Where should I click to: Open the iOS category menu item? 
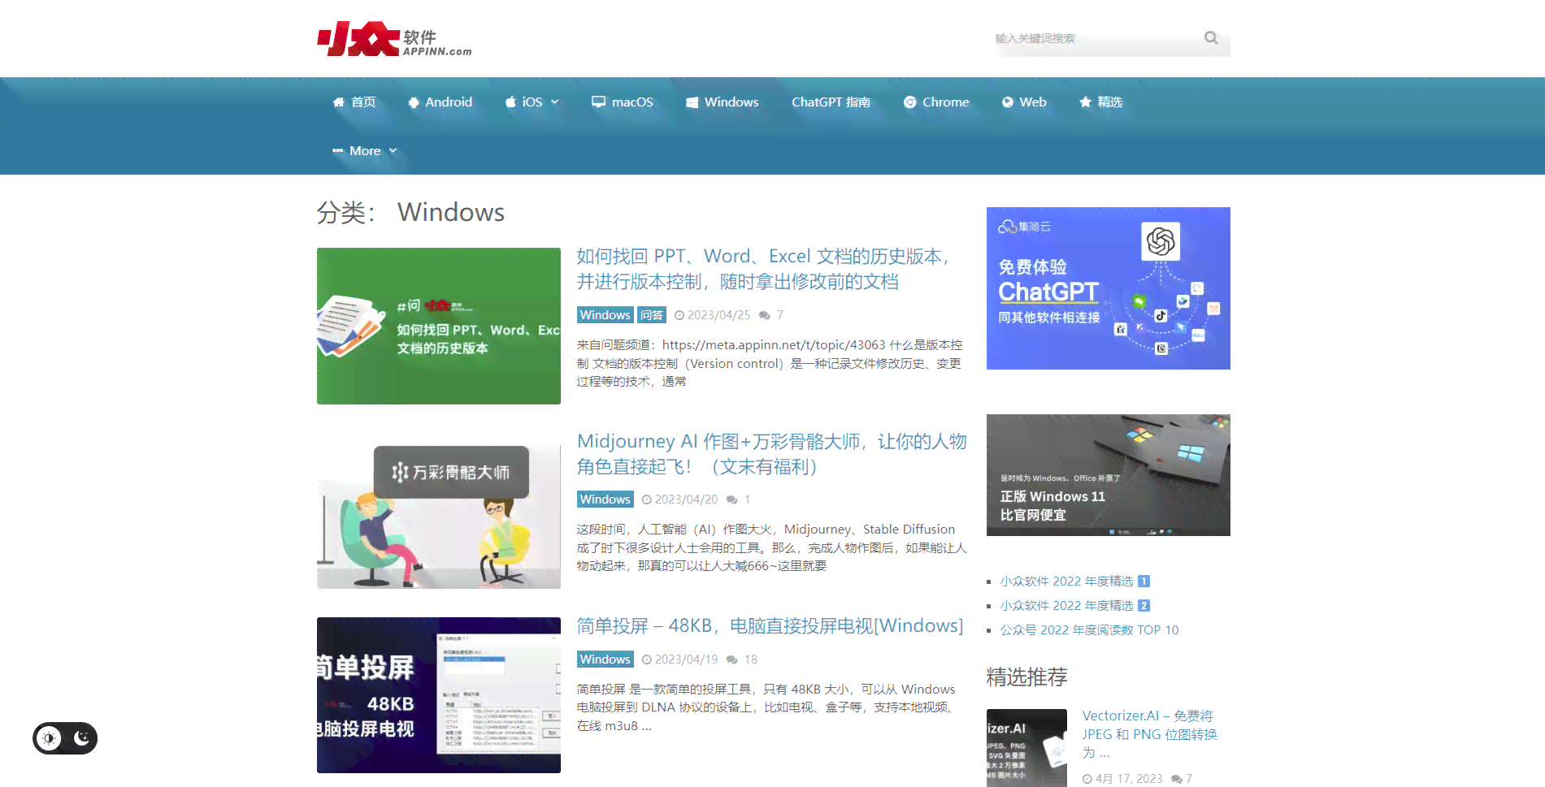pyautogui.click(x=523, y=102)
